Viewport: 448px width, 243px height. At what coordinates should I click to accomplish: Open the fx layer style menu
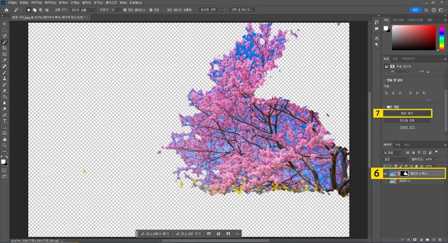[409, 239]
